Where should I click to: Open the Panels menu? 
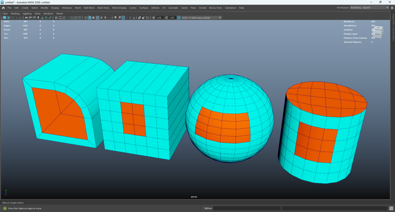(x=60, y=14)
